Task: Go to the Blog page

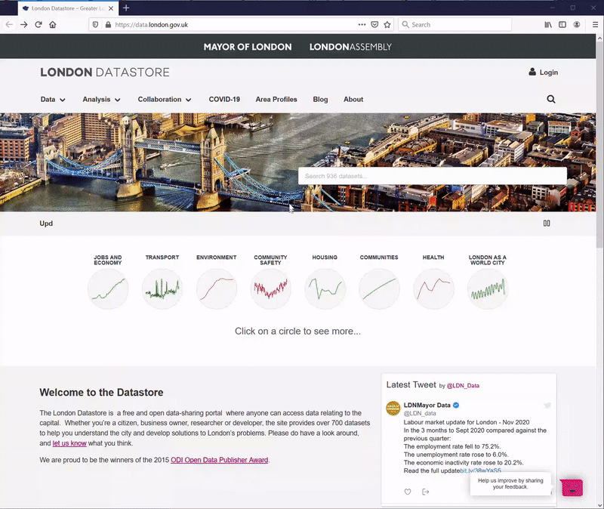Action: [320, 100]
